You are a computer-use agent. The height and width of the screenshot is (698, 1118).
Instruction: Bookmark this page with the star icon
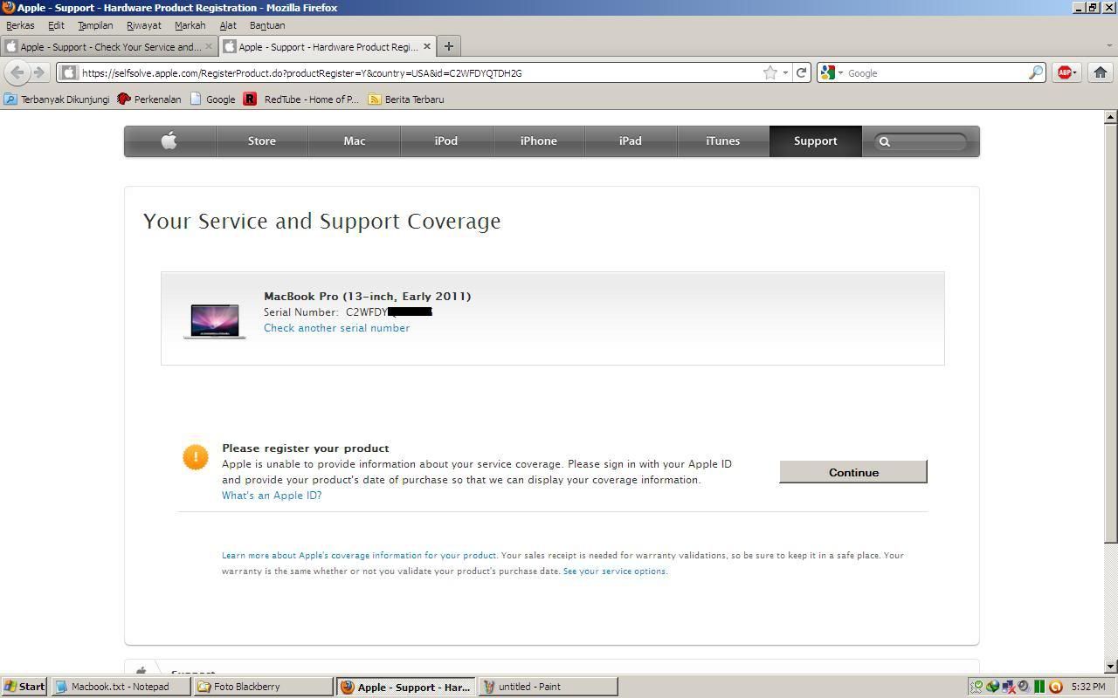coord(769,73)
